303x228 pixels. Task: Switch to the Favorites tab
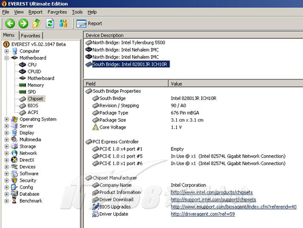coord(30,36)
